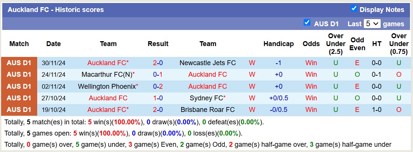Toggle the Display Notes checkbox
413x152 pixels.
[354, 9]
